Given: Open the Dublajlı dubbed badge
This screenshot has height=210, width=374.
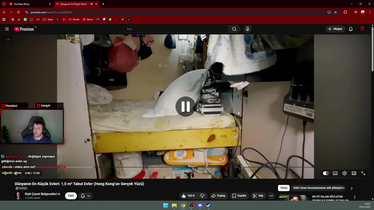Looking at the screenshot, I should pos(21,188).
